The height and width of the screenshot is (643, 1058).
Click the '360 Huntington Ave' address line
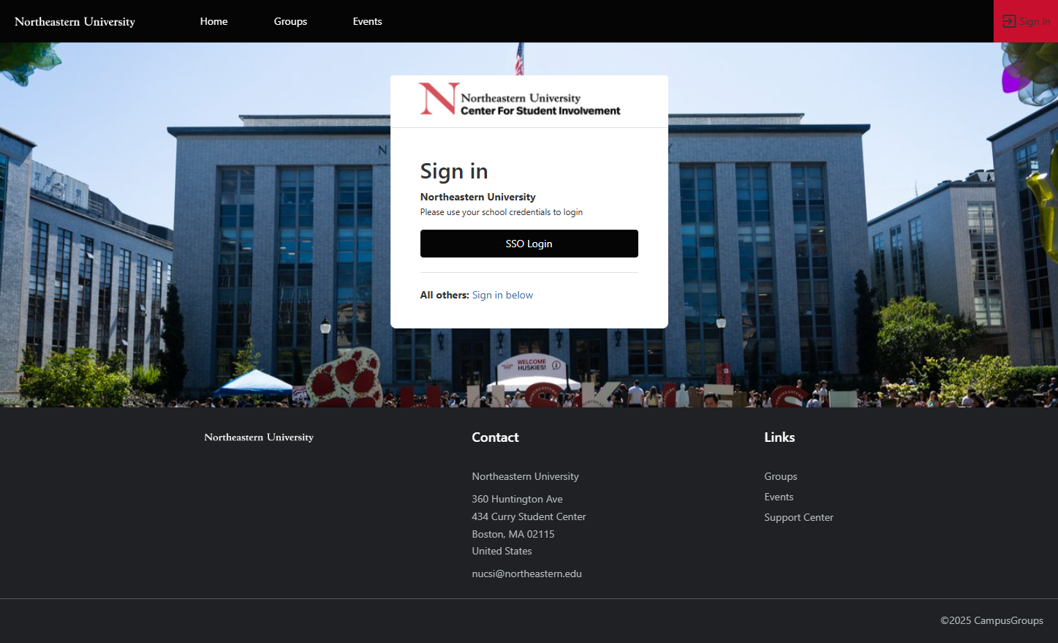(x=517, y=499)
